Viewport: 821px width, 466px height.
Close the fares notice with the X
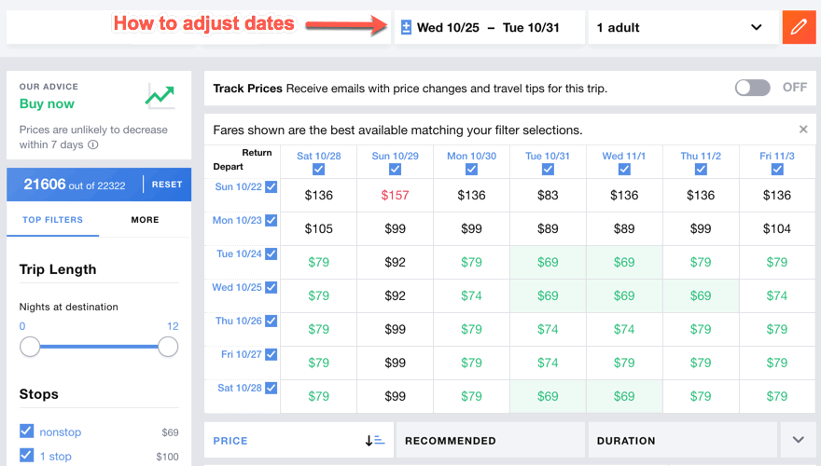coord(803,130)
